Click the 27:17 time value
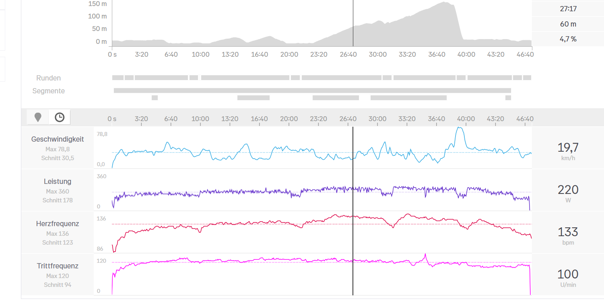Image resolution: width=604 pixels, height=307 pixels. tap(568, 8)
